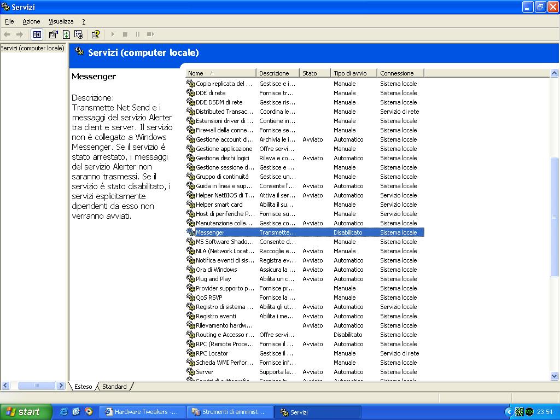Click the Pause service icon
Screen dimensions: 560x420
point(137,34)
